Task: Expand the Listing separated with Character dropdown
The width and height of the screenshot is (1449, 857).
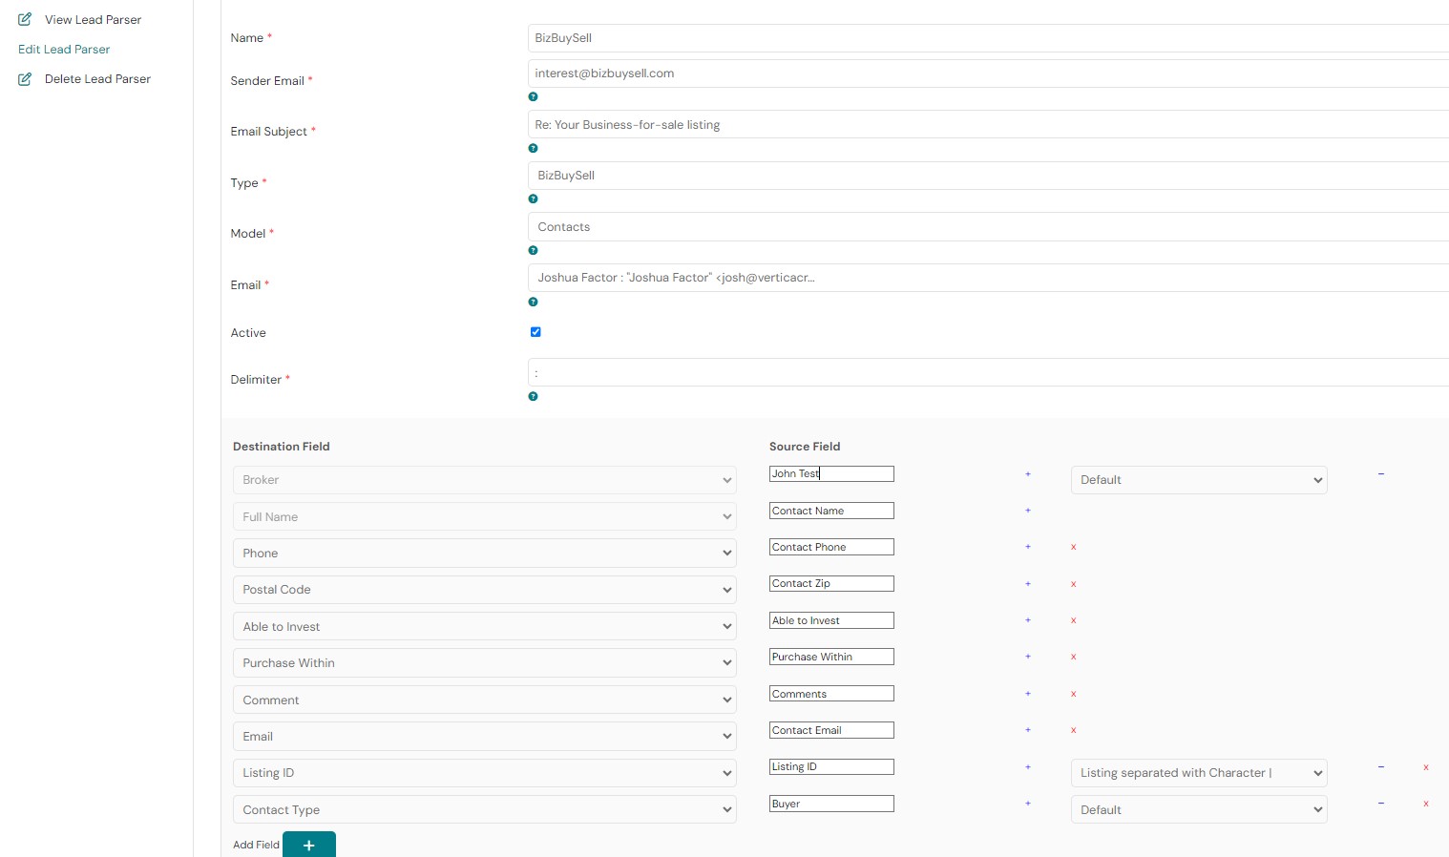Action: tap(1198, 773)
